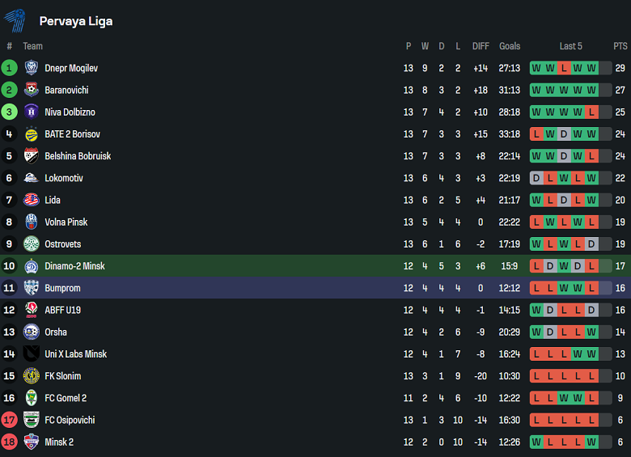Click the Volna Pinsk club badge

(32, 222)
